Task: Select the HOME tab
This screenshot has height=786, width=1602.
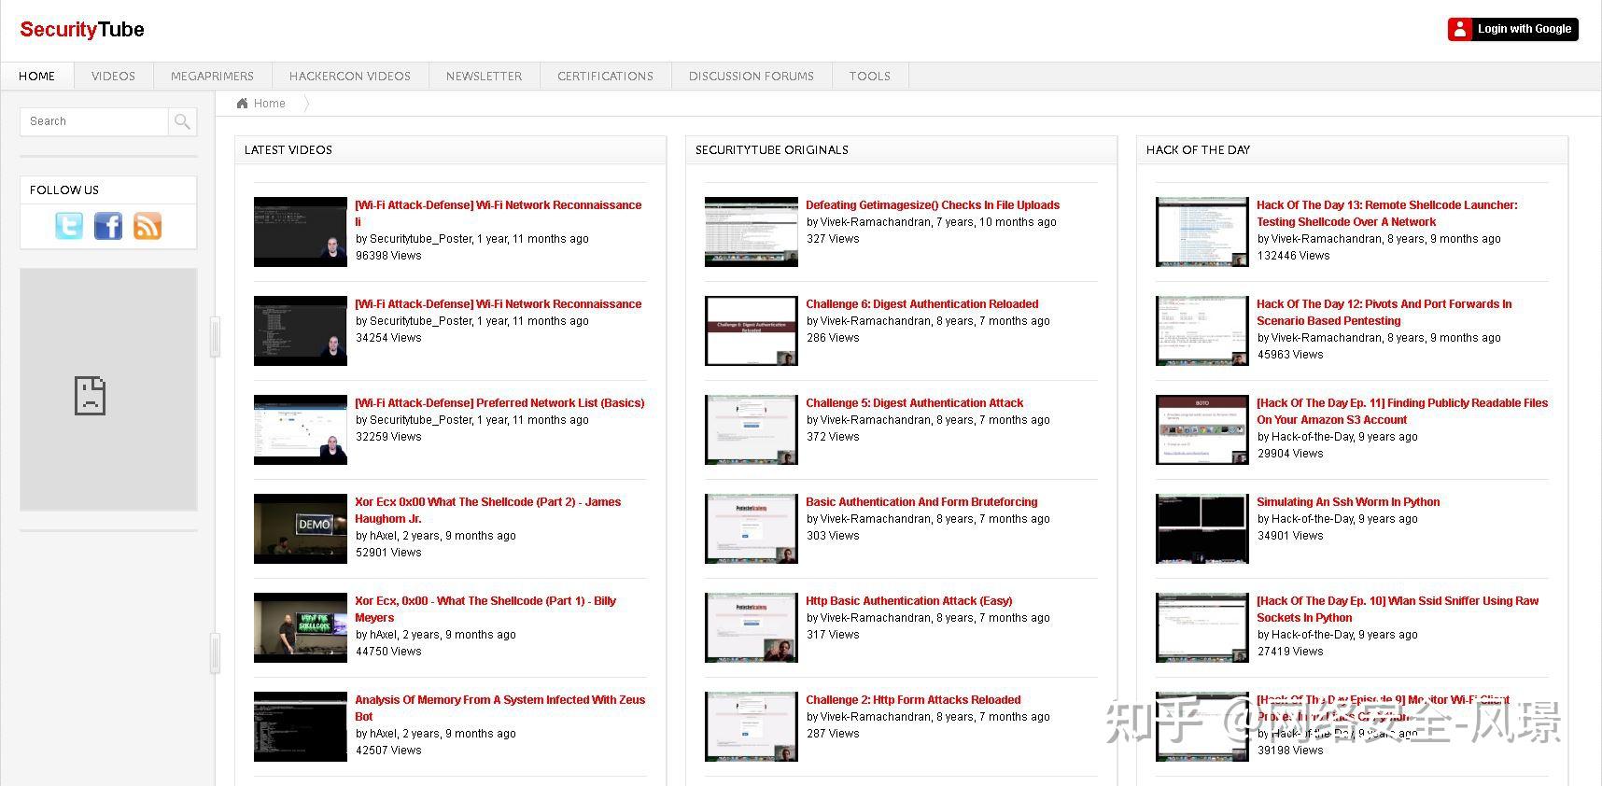Action: (x=37, y=77)
